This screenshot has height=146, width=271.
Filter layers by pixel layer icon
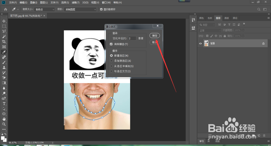coord(220,25)
